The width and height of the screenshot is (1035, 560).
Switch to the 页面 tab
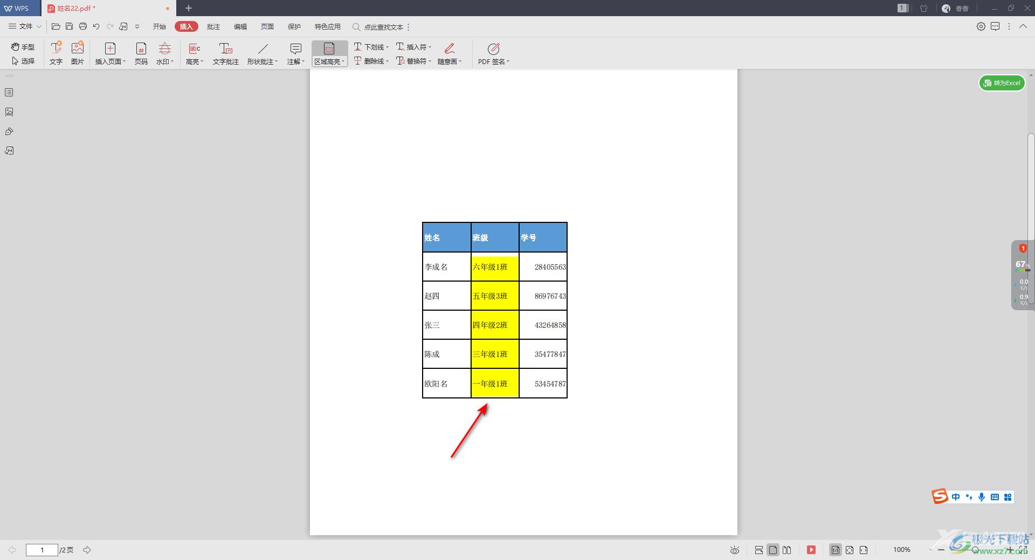click(x=267, y=26)
